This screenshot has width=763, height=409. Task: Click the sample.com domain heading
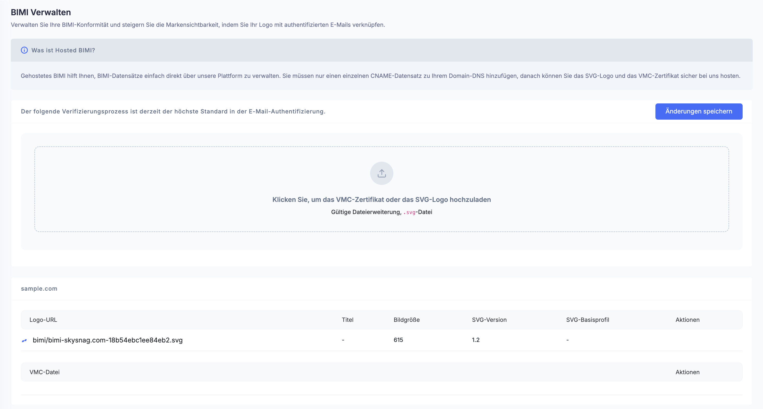pos(39,289)
